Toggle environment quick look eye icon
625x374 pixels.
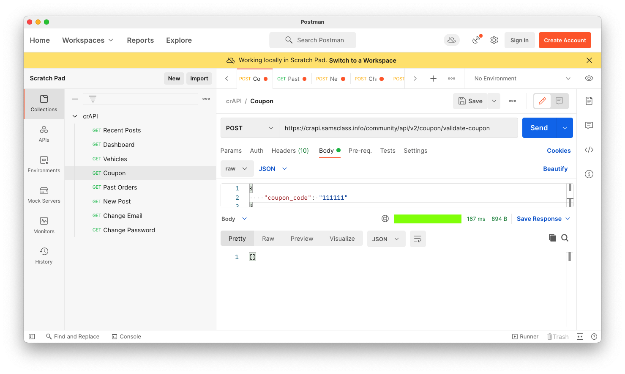(589, 78)
